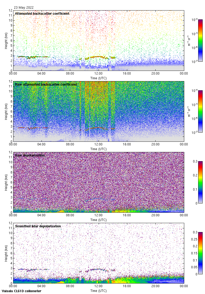The image size is (205, 294).
Task: Click the 04:00 tick under the Raw attenuated backscatter plot
Action: pyautogui.click(x=41, y=144)
